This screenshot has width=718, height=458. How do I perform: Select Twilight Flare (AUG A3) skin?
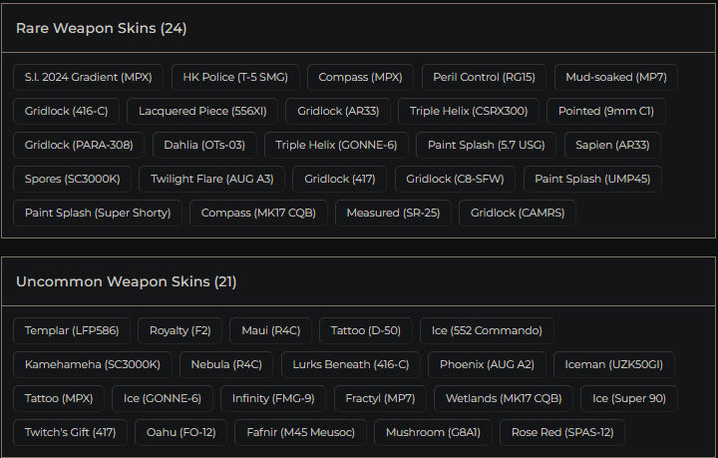(x=212, y=179)
